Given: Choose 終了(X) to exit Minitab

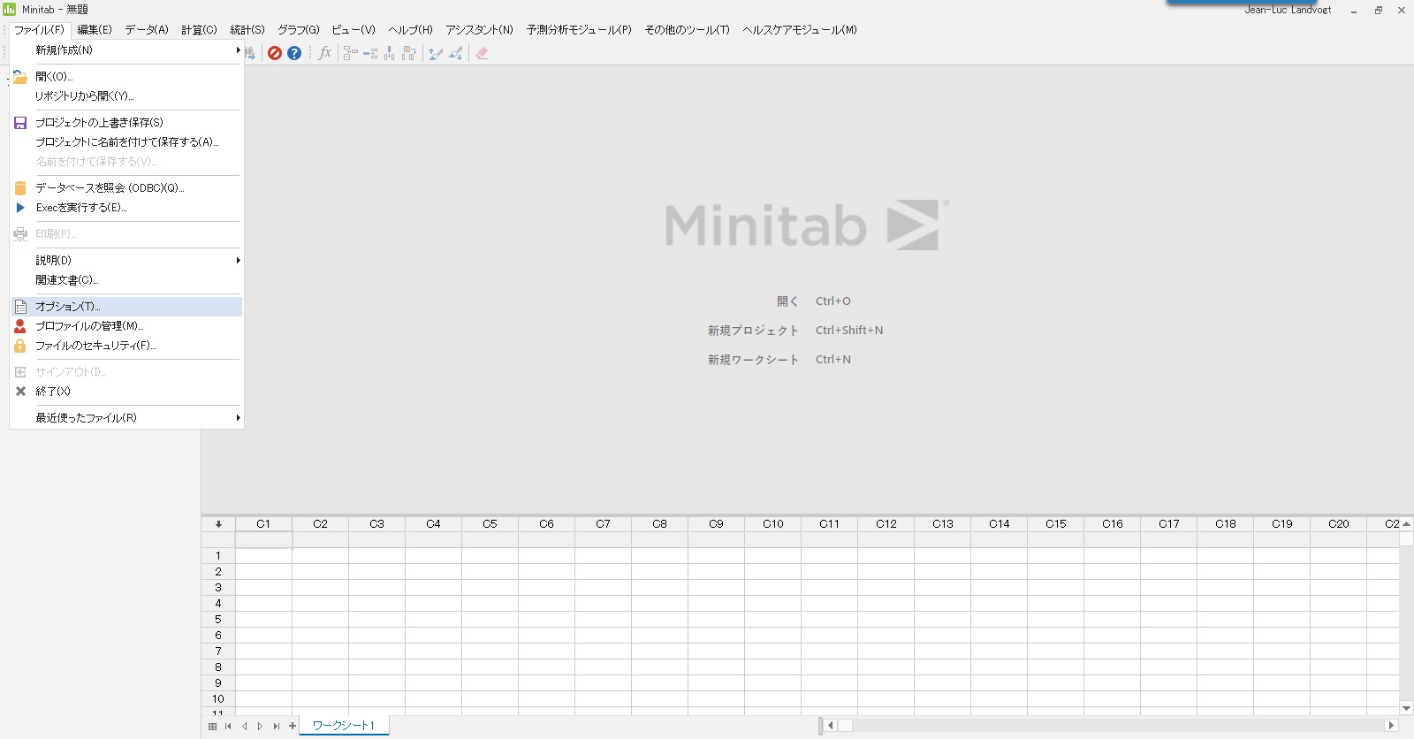Looking at the screenshot, I should click(x=126, y=391).
